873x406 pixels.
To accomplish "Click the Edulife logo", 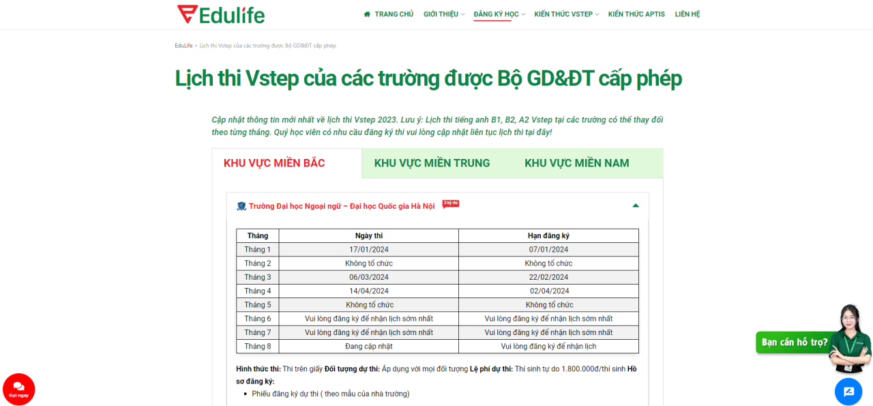I will click(221, 14).
